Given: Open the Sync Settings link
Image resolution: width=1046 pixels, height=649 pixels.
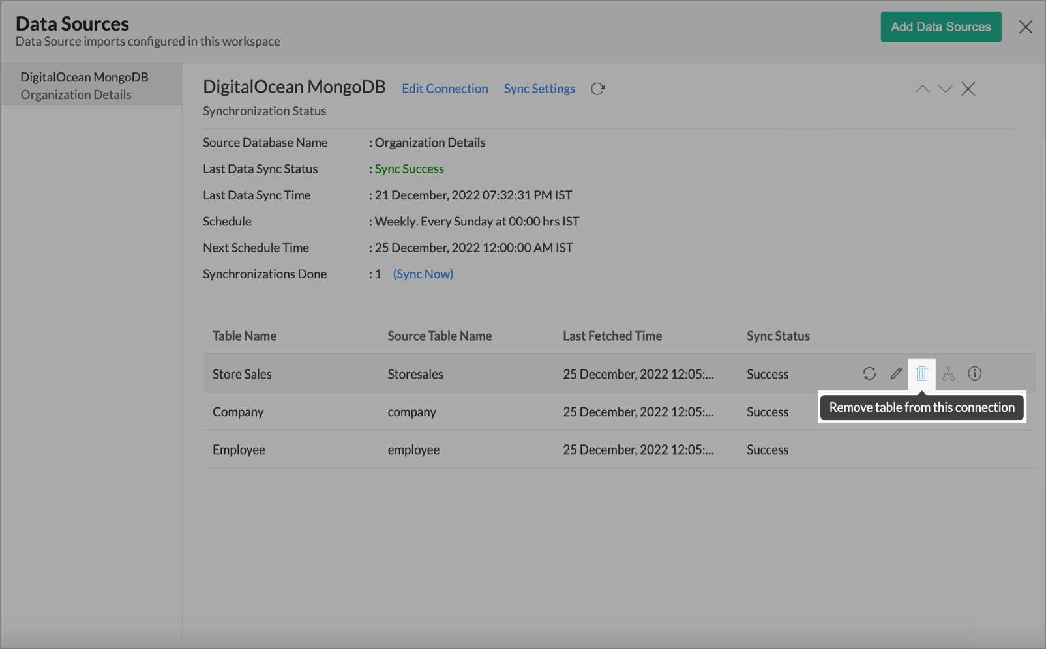Looking at the screenshot, I should [539, 89].
